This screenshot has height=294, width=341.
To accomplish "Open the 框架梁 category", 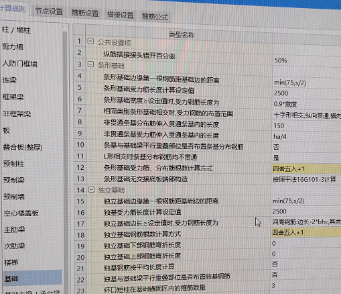I will point(13,97).
